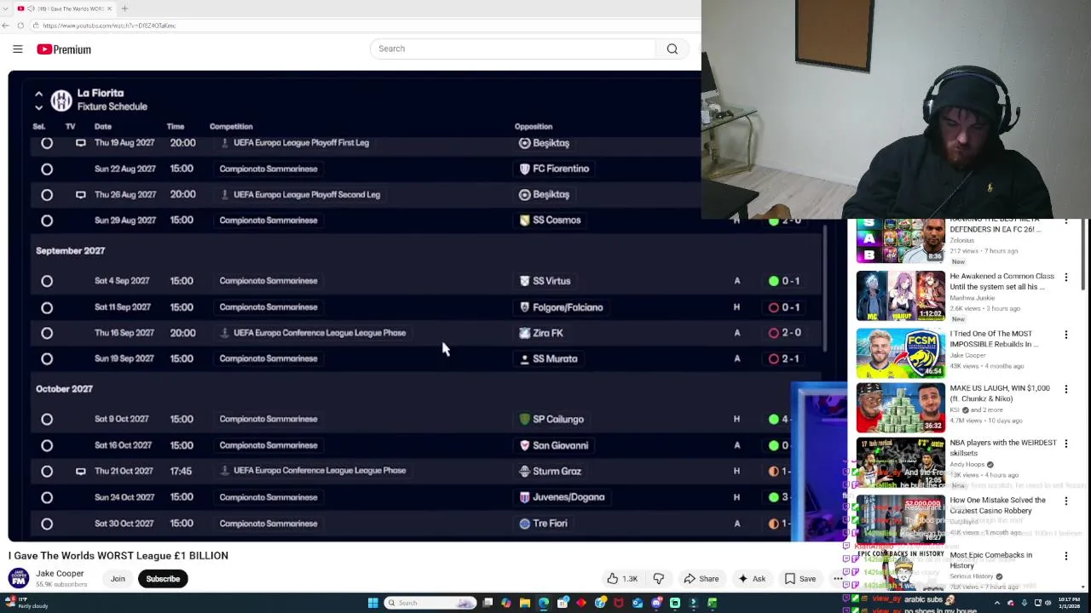Click FC Fiorentino club badge
The width and height of the screenshot is (1091, 613).
[x=524, y=169]
